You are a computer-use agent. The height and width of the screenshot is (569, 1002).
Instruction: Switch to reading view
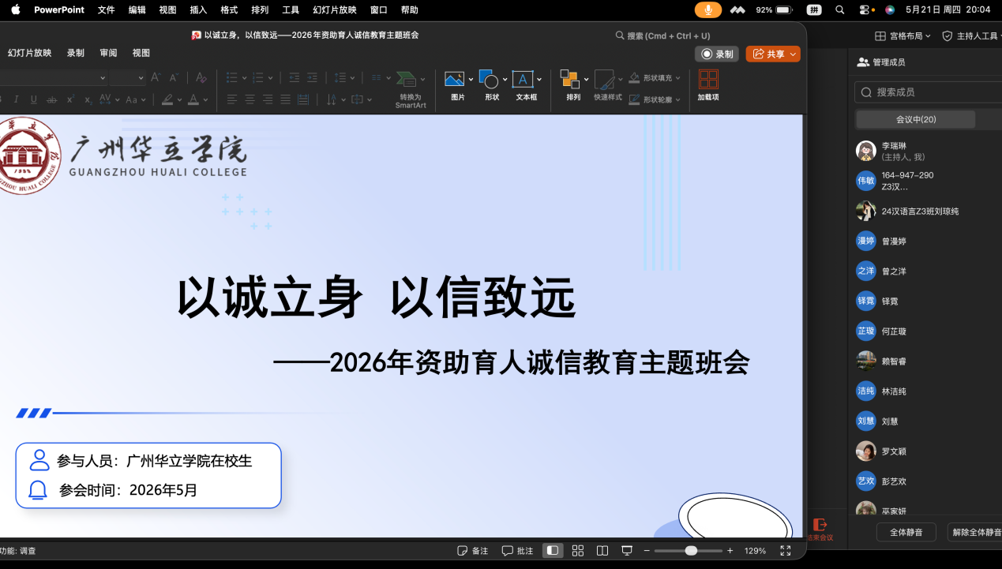coord(602,551)
